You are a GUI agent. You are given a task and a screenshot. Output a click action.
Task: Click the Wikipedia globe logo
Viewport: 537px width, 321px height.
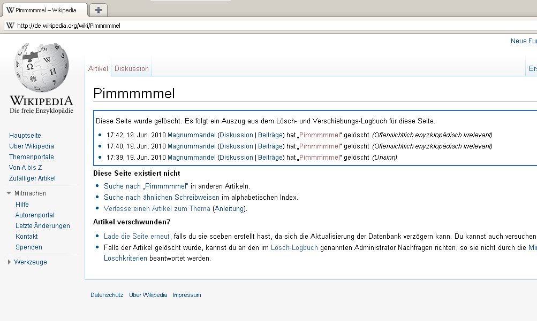click(41, 68)
